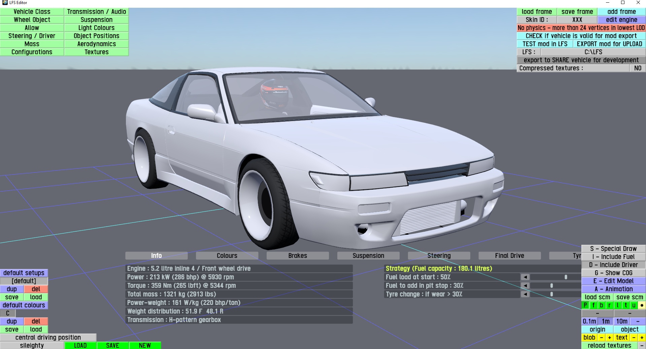The image size is (646, 349).
Task: Select the f view button in the green row
Action: (593, 305)
